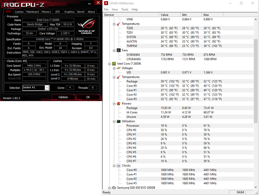Click the red thermometer icon beside motherboard Temperatures

[119, 24]
